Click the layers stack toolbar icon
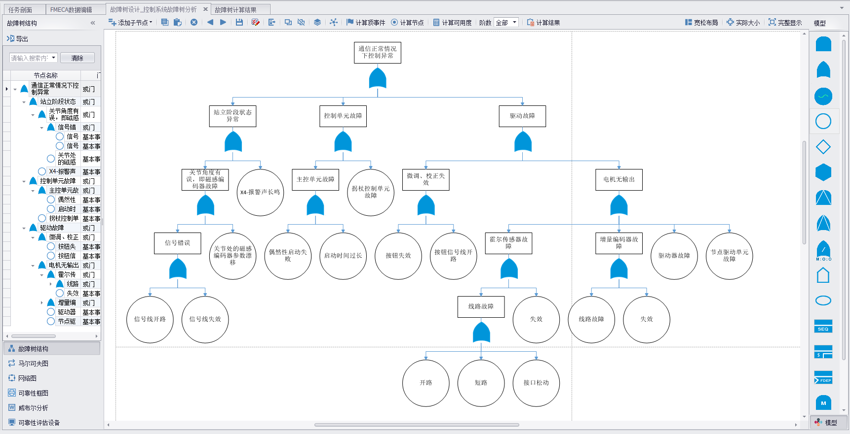 coord(317,22)
